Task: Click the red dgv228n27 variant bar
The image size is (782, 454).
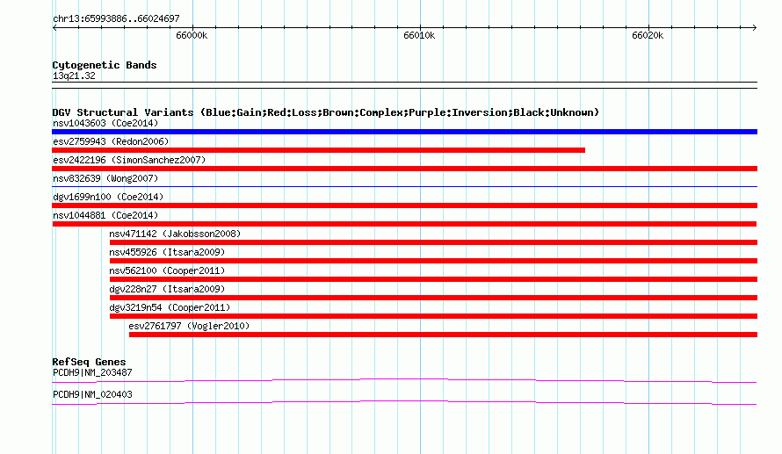Action: (433, 298)
